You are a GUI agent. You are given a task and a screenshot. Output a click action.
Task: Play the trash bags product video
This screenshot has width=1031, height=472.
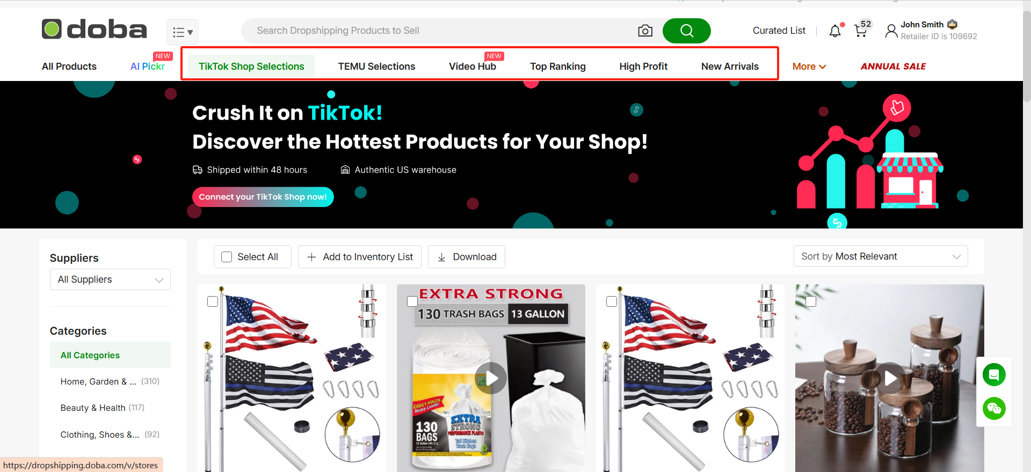tap(491, 378)
